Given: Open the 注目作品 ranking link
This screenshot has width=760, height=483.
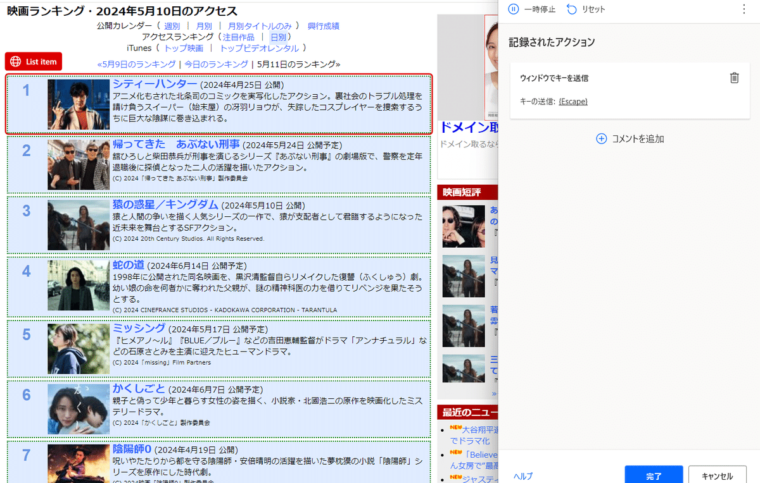Looking at the screenshot, I should point(238,37).
